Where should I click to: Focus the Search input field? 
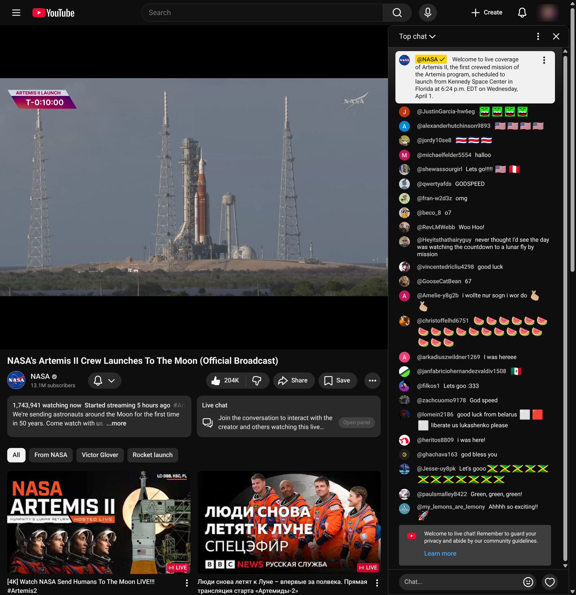pyautogui.click(x=262, y=13)
